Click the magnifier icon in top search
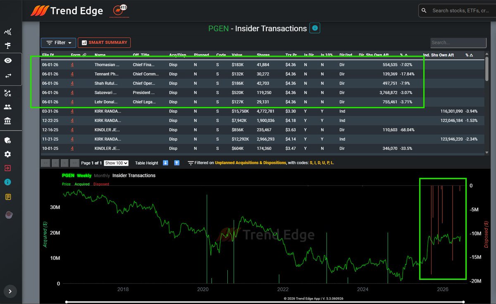This screenshot has height=304, width=496. click(x=424, y=11)
